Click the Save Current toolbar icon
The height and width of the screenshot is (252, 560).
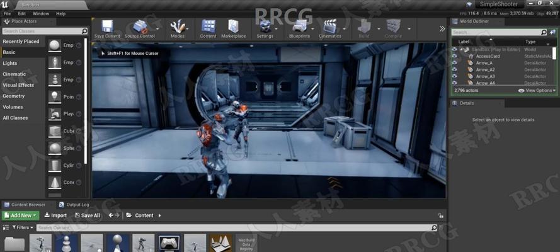107,26
